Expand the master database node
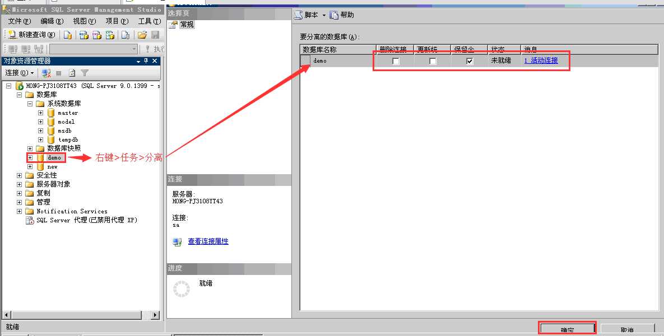The height and width of the screenshot is (336, 664). coord(41,113)
